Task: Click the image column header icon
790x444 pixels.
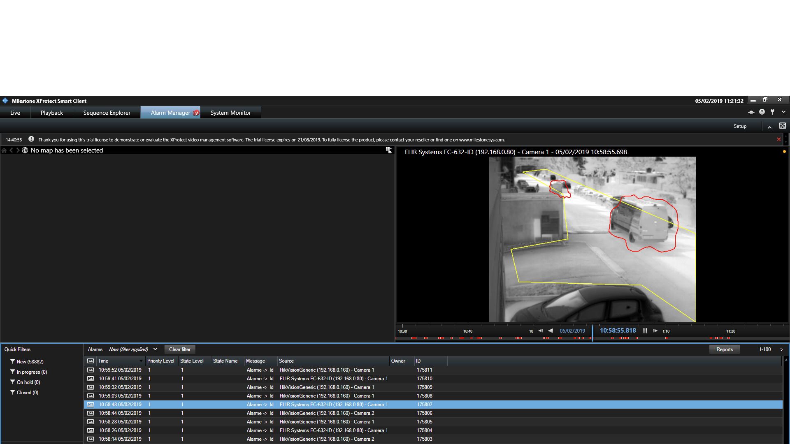Action: 91,361
